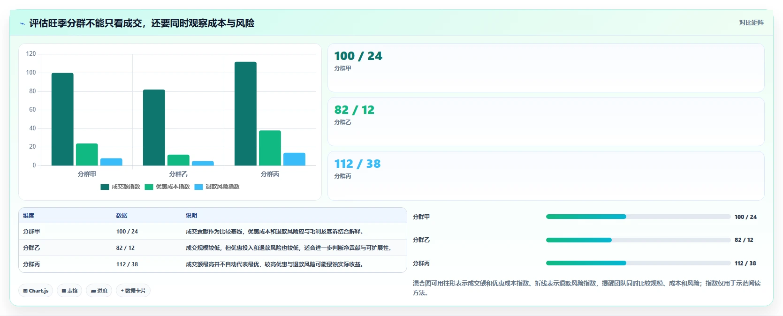Select the 分群乙 table row cell
Screen dimensions: 783x316
point(31,248)
